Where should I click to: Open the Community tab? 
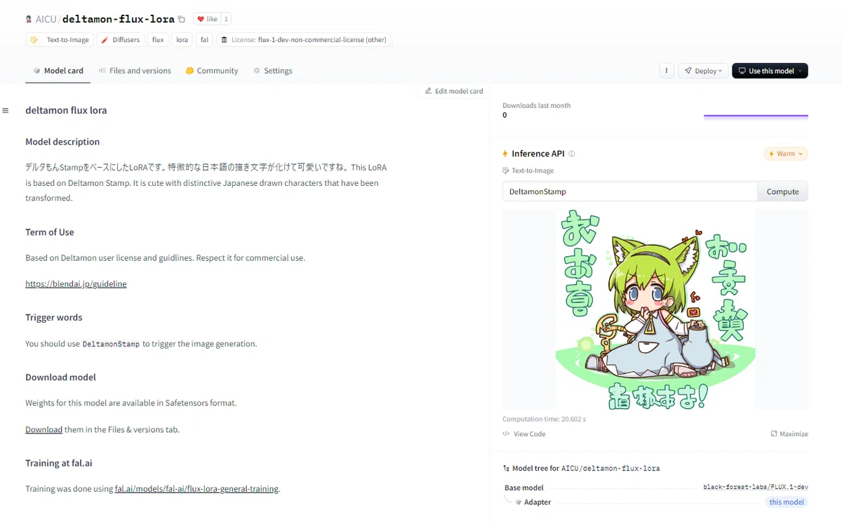click(212, 71)
